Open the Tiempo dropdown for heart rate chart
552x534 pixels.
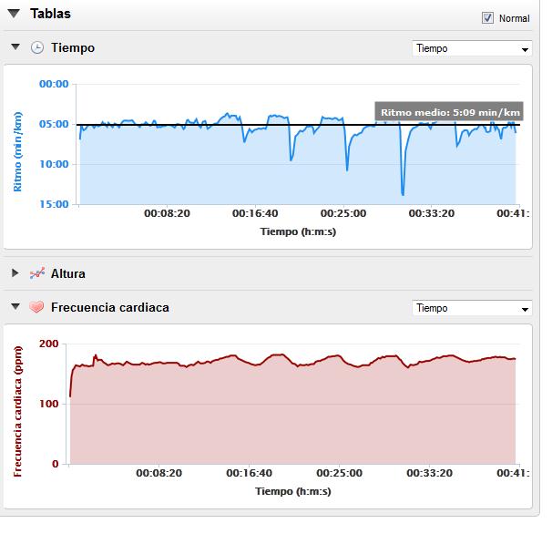tap(472, 308)
